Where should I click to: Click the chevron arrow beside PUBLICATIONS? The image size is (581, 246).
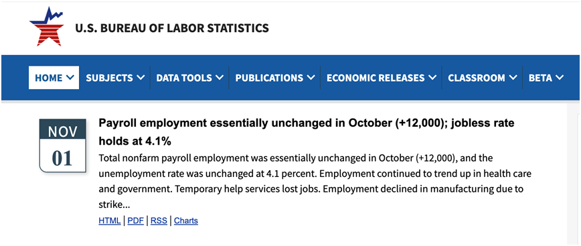[x=311, y=78]
